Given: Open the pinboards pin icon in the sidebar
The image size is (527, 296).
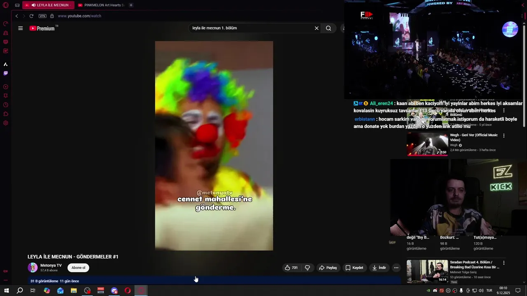Looking at the screenshot, I should pos(6,96).
